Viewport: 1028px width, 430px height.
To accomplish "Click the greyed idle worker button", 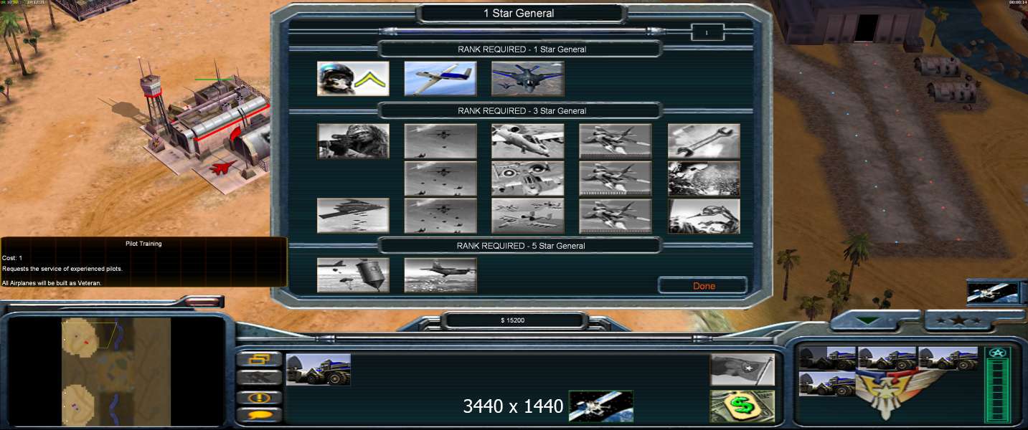I will coord(258,378).
